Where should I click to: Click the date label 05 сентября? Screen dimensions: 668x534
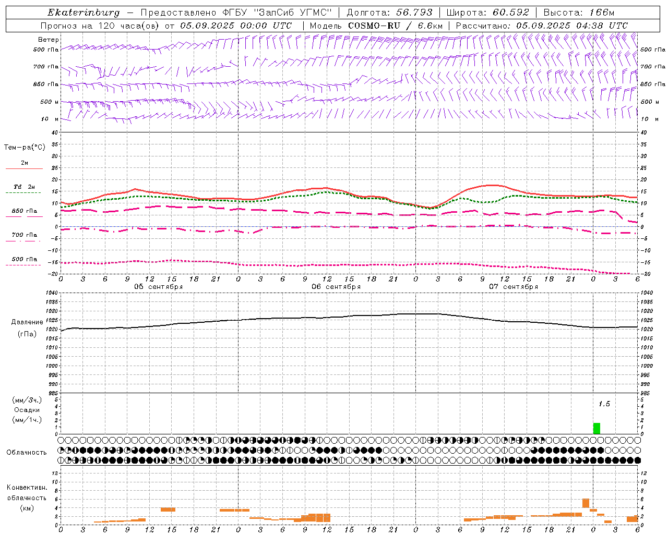158,287
